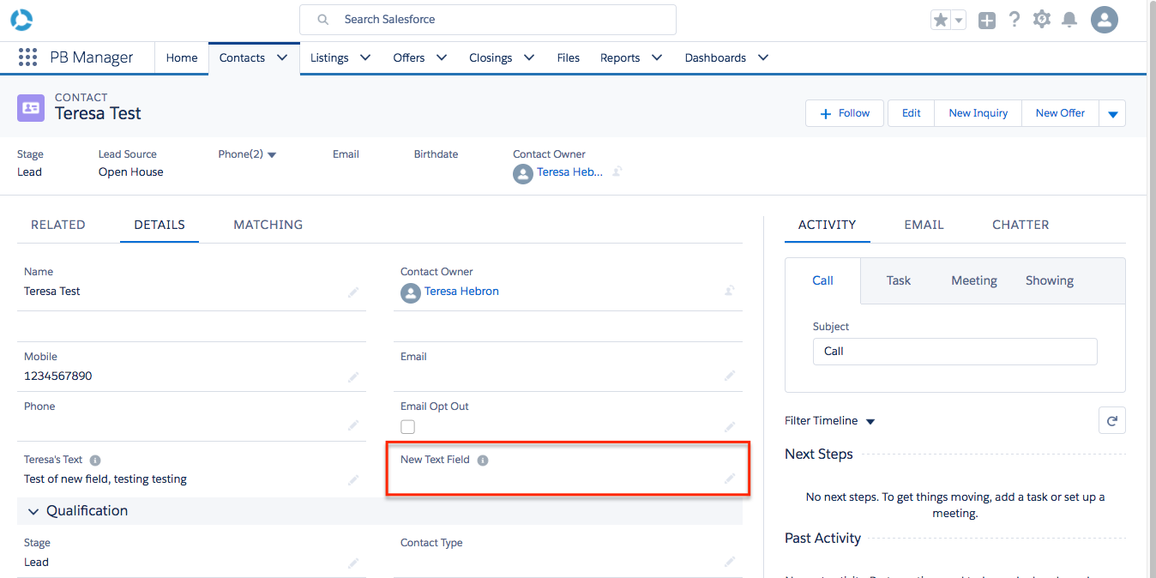Open the Setup gear icon
Image resolution: width=1156 pixels, height=578 pixels.
[1042, 19]
